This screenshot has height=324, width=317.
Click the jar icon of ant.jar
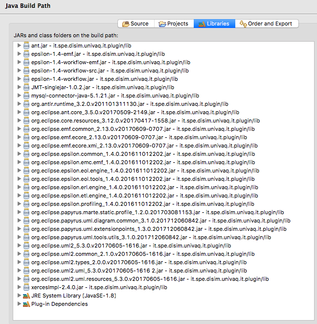(26, 46)
